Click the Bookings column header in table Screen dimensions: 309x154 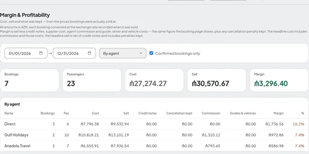click(48, 113)
